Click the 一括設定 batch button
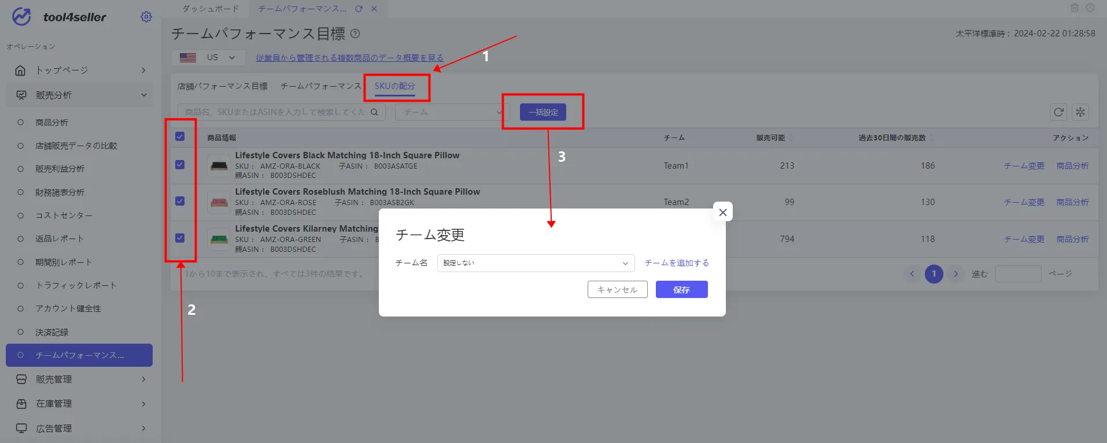 click(543, 112)
